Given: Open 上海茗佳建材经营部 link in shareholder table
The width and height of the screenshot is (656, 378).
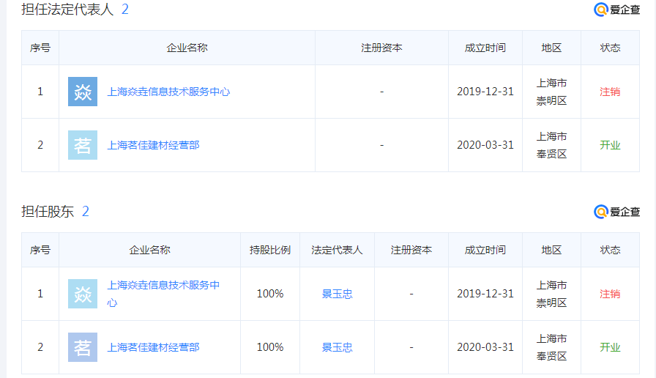Looking at the screenshot, I should point(153,347).
